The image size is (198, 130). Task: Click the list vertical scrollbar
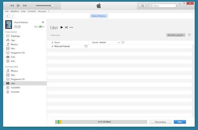point(193,81)
